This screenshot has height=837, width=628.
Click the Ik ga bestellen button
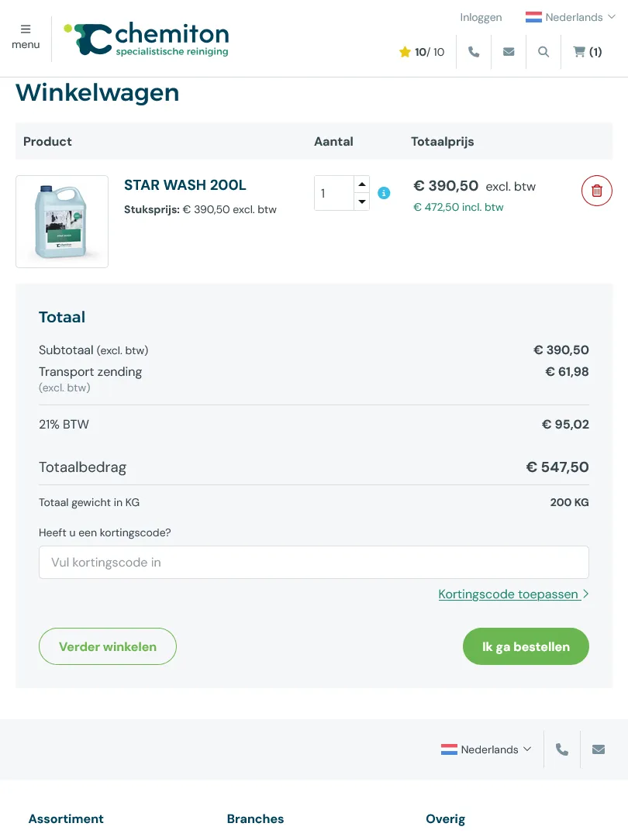(526, 646)
